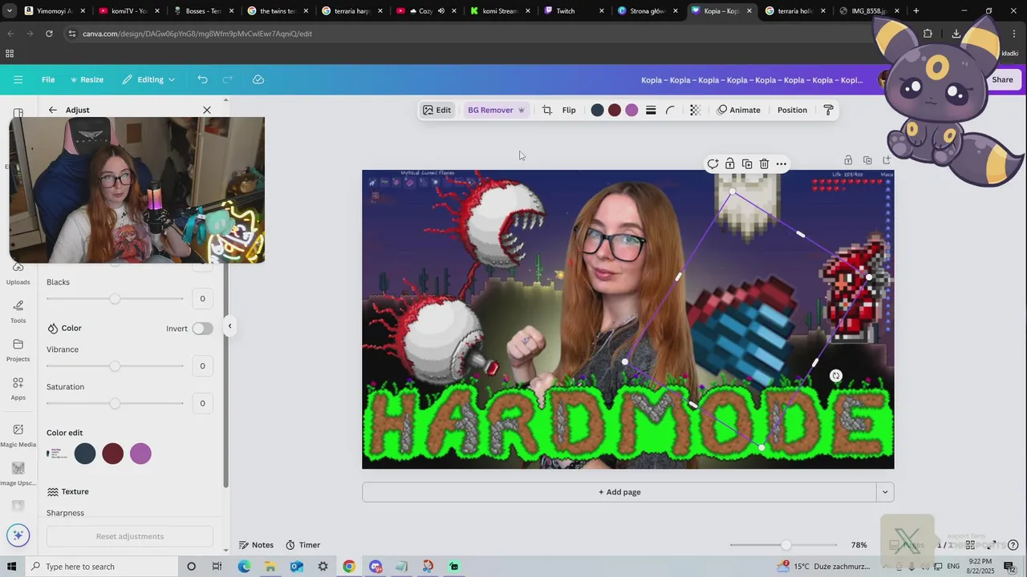Viewport: 1027px width, 577px height.
Task: Duplicate the page with the page icon
Action: coord(867,160)
